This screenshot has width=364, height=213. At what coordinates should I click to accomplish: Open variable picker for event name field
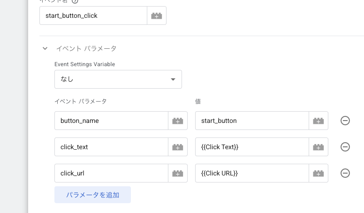[x=157, y=15]
